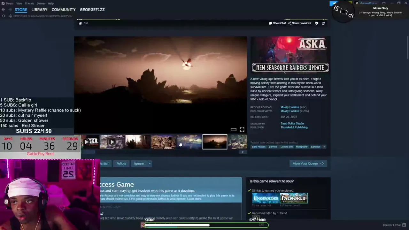This screenshot has width=409, height=230.
Task: Open the Friends menu
Action: pyautogui.click(x=29, y=3)
